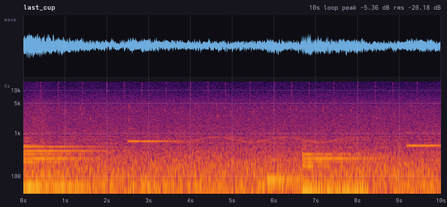Click the 2s time axis label
447x207 pixels.
pyautogui.click(x=106, y=200)
